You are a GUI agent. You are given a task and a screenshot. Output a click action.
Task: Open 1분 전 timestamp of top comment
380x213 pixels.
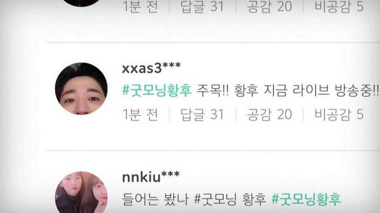[140, 6]
